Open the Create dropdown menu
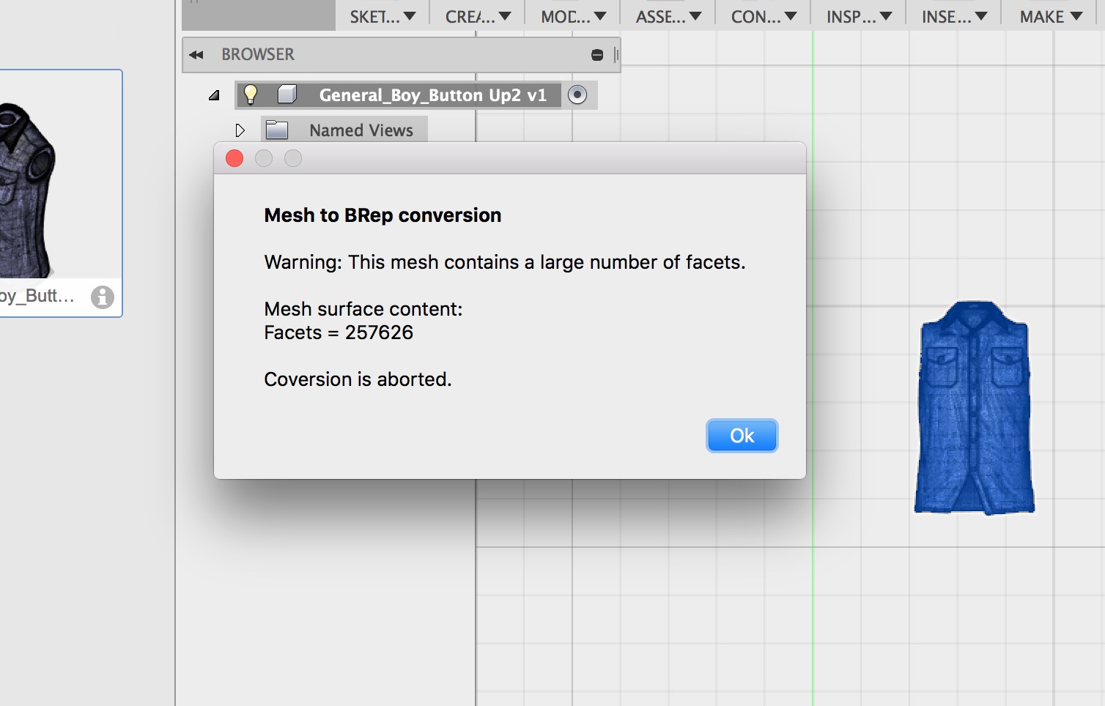This screenshot has width=1105, height=706. pyautogui.click(x=477, y=17)
